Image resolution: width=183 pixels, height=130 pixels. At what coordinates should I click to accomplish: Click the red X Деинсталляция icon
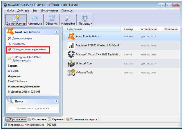pyautogui.click(x=10, y=38)
